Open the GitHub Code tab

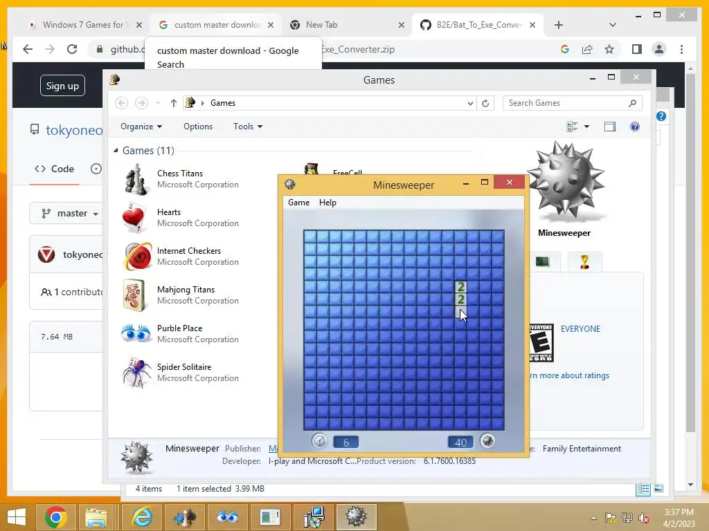(54, 169)
